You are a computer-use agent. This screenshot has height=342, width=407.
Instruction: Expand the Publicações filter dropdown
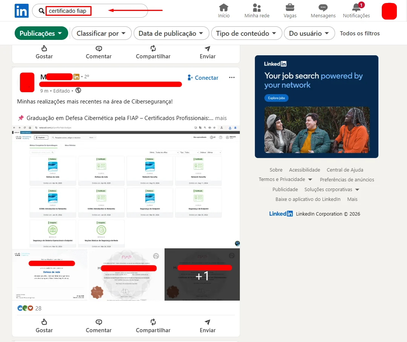pyautogui.click(x=41, y=33)
